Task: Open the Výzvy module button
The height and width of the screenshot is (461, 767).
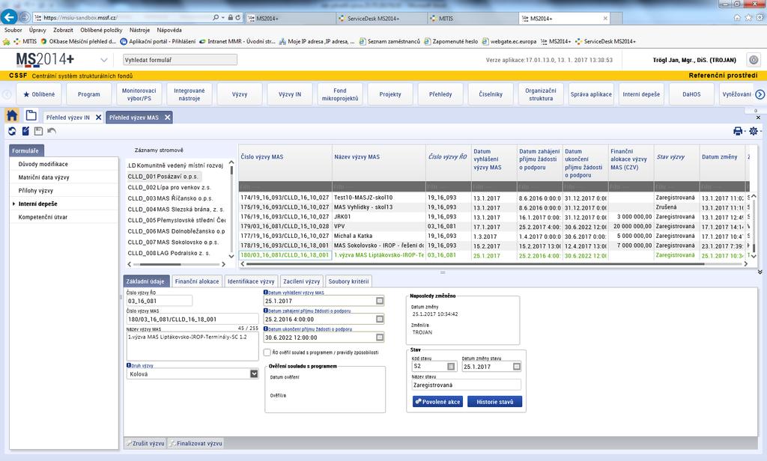Action: tap(240, 94)
